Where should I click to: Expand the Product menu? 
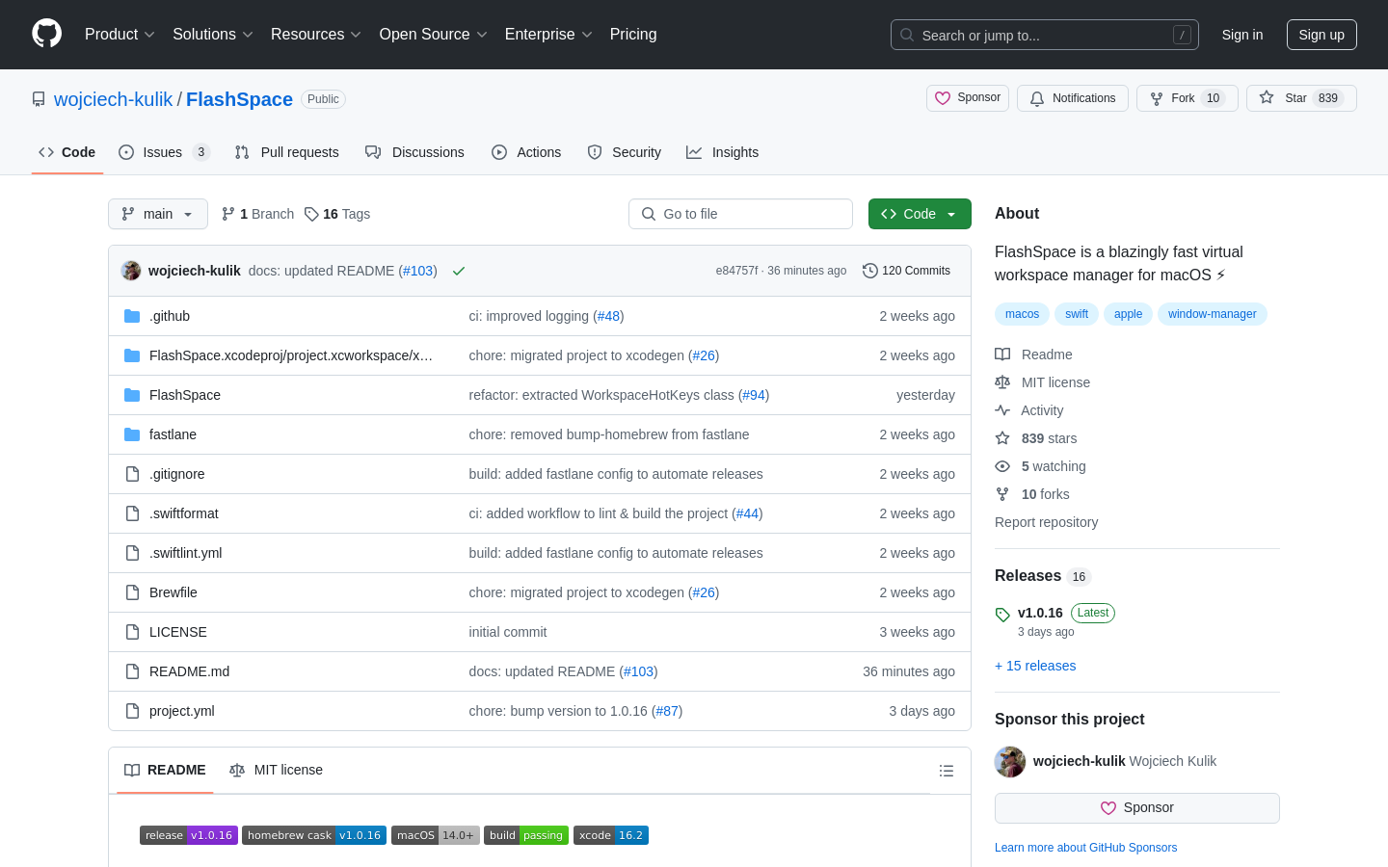pos(120,35)
